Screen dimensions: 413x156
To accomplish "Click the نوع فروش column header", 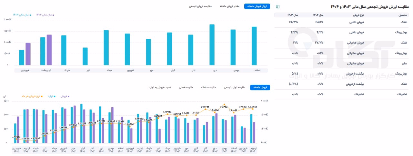I will [358, 15].
